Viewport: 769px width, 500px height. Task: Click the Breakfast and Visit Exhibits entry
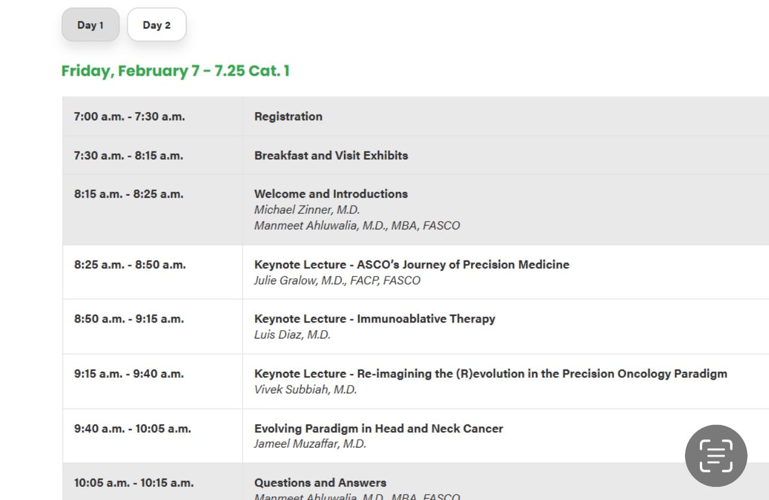pyautogui.click(x=331, y=156)
